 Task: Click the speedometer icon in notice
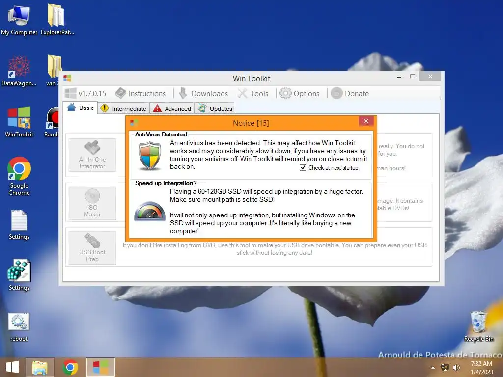[149, 212]
